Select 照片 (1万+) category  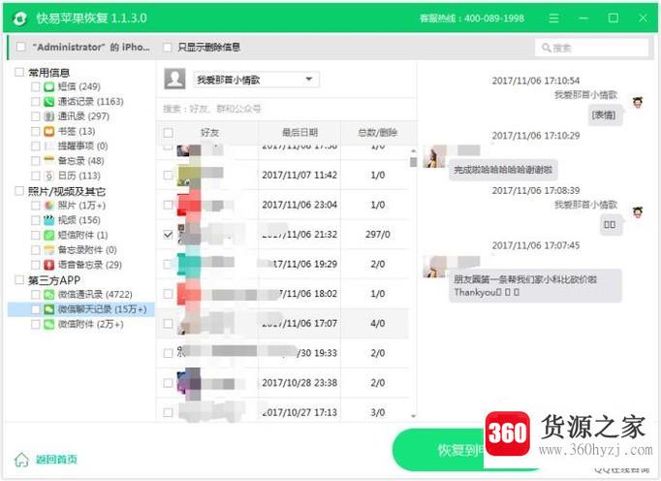[81, 206]
